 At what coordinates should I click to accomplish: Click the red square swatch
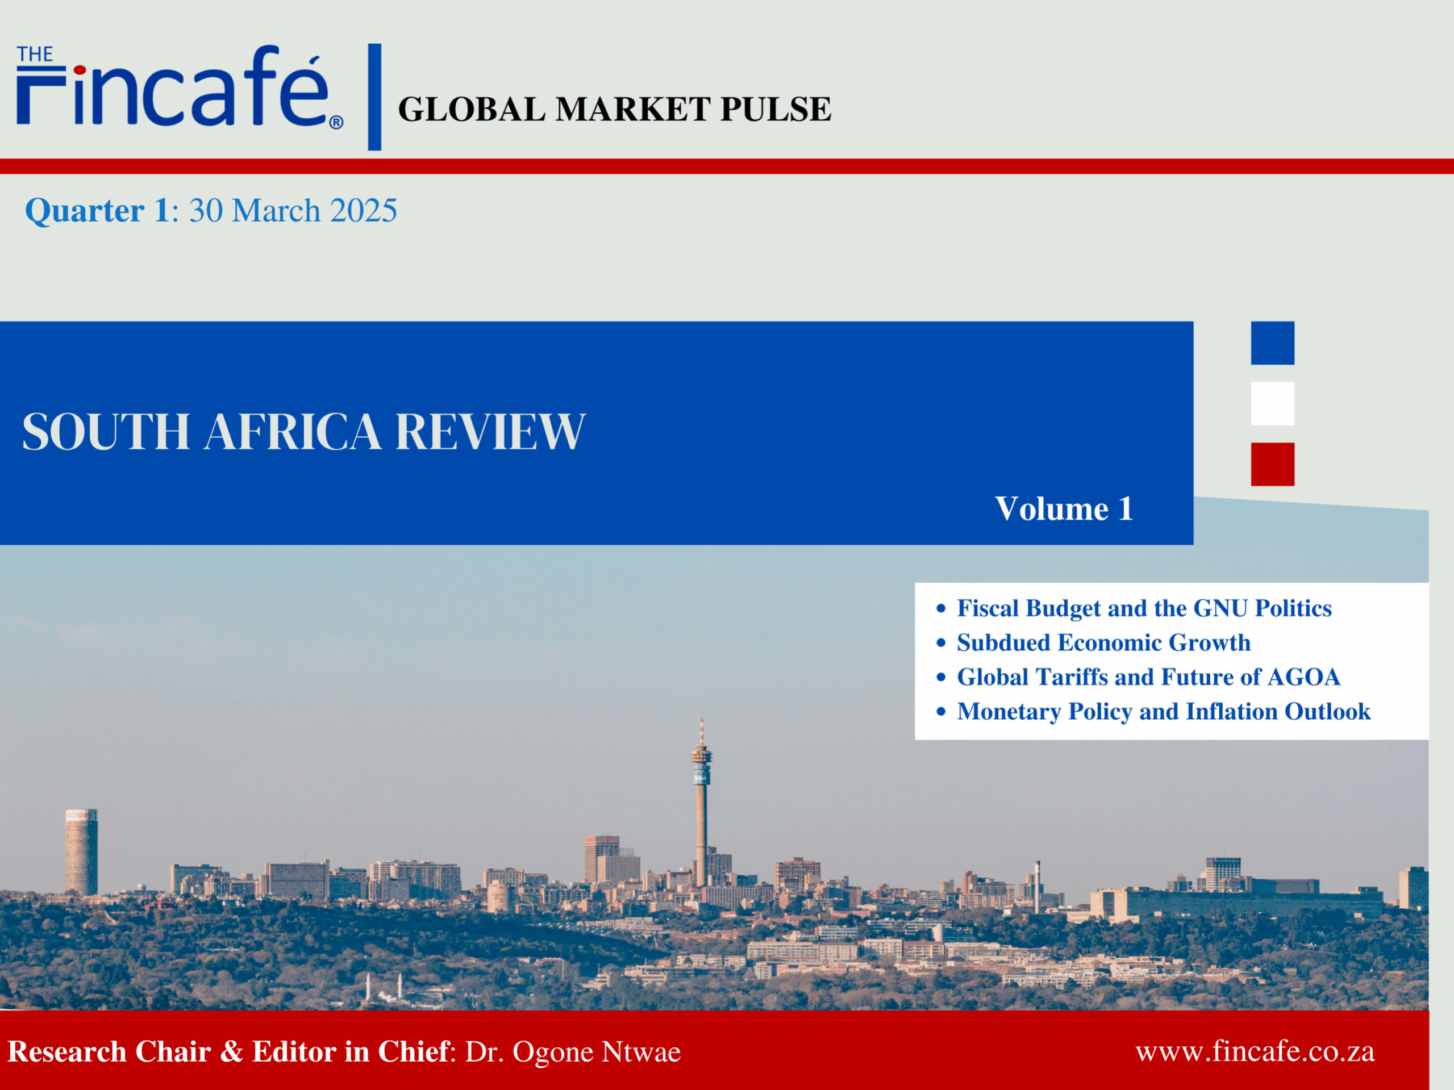(x=1272, y=465)
